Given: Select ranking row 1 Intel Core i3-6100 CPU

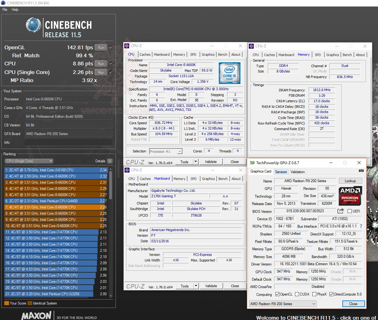Looking at the screenshot, I should (56, 170).
